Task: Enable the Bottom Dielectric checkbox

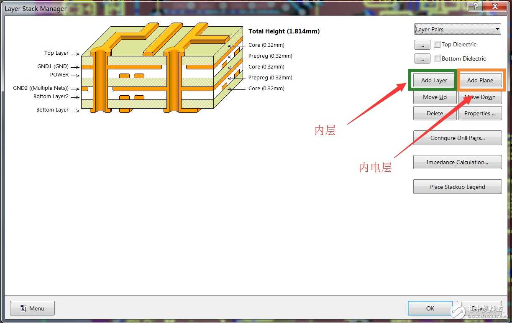Action: pyautogui.click(x=437, y=58)
